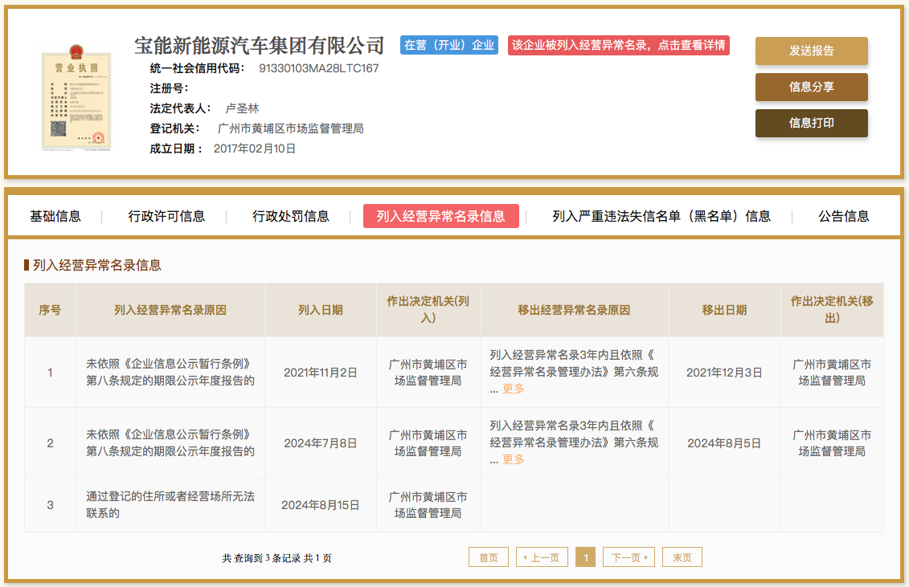Switch to the 行政处罚信息 tab
This screenshot has width=909, height=587.
(290, 216)
